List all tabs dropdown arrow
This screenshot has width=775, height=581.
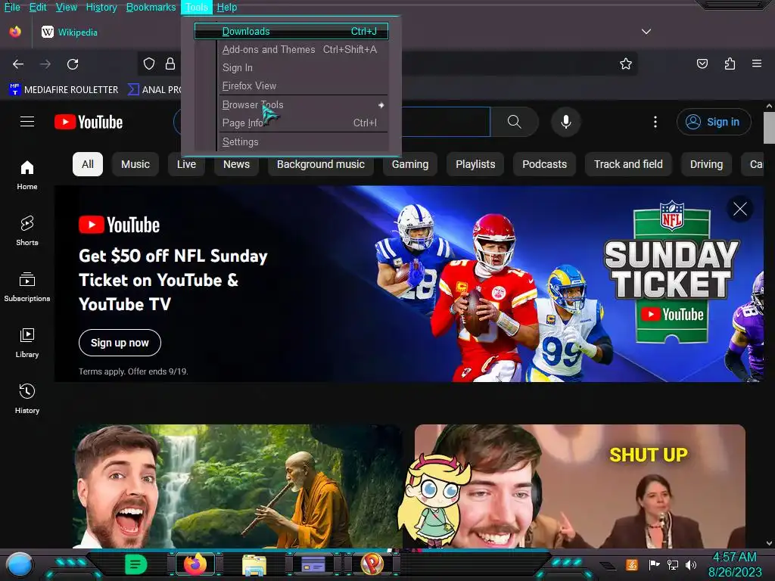[646, 32]
